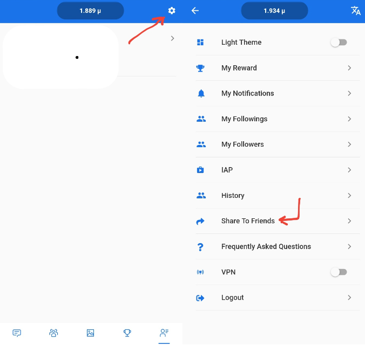This screenshot has width=365, height=345.
Task: Expand the My Reward chevron
Action: (x=349, y=68)
